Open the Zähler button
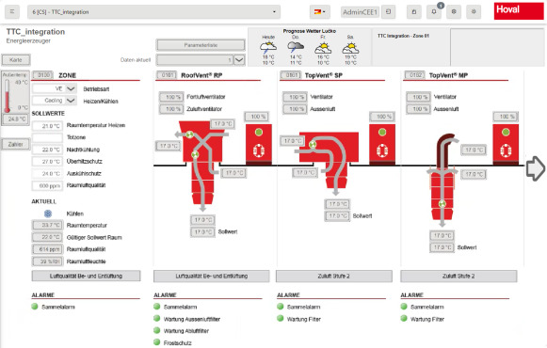This screenshot has width=547, height=348. click(x=16, y=144)
